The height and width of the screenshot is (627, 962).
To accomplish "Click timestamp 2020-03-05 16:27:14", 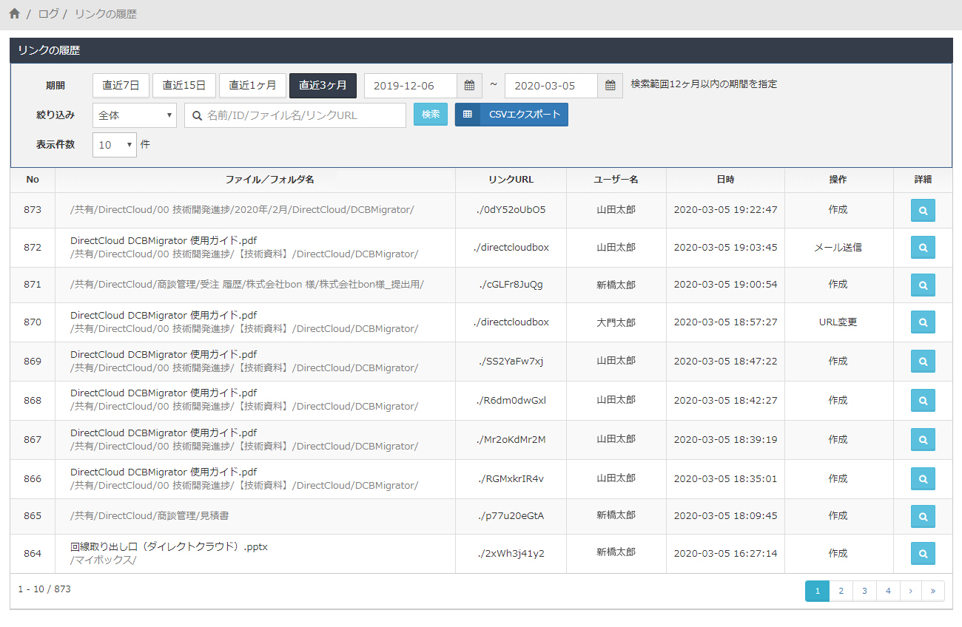I will [725, 554].
